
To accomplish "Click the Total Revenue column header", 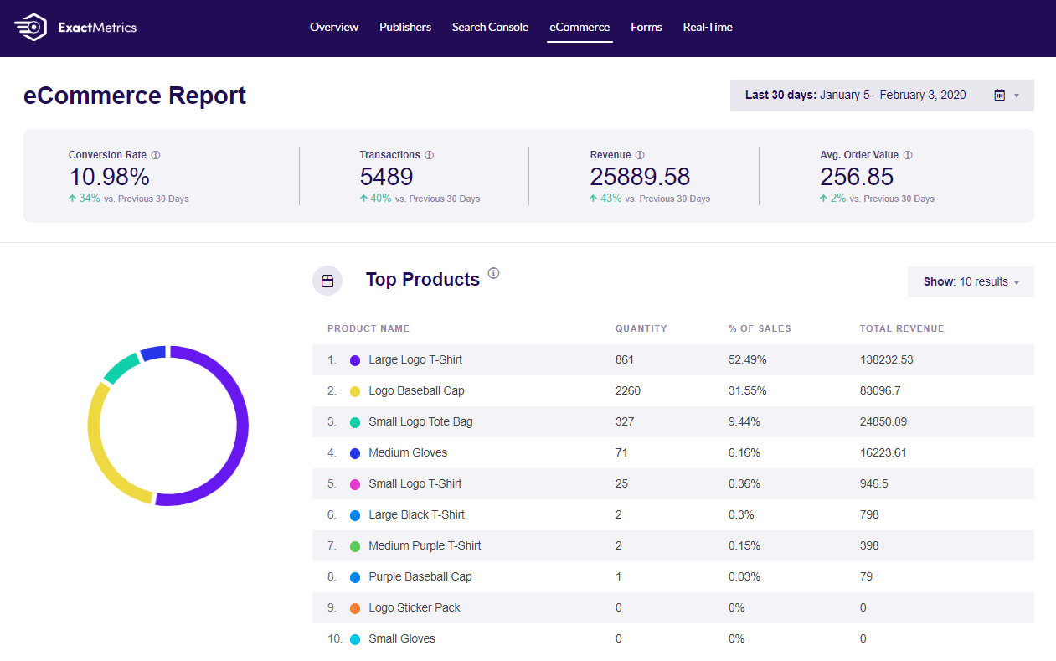I will 901,328.
